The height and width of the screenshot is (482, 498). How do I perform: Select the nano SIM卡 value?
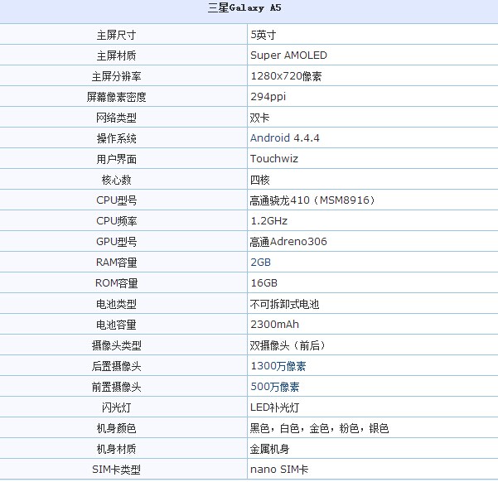click(x=279, y=470)
